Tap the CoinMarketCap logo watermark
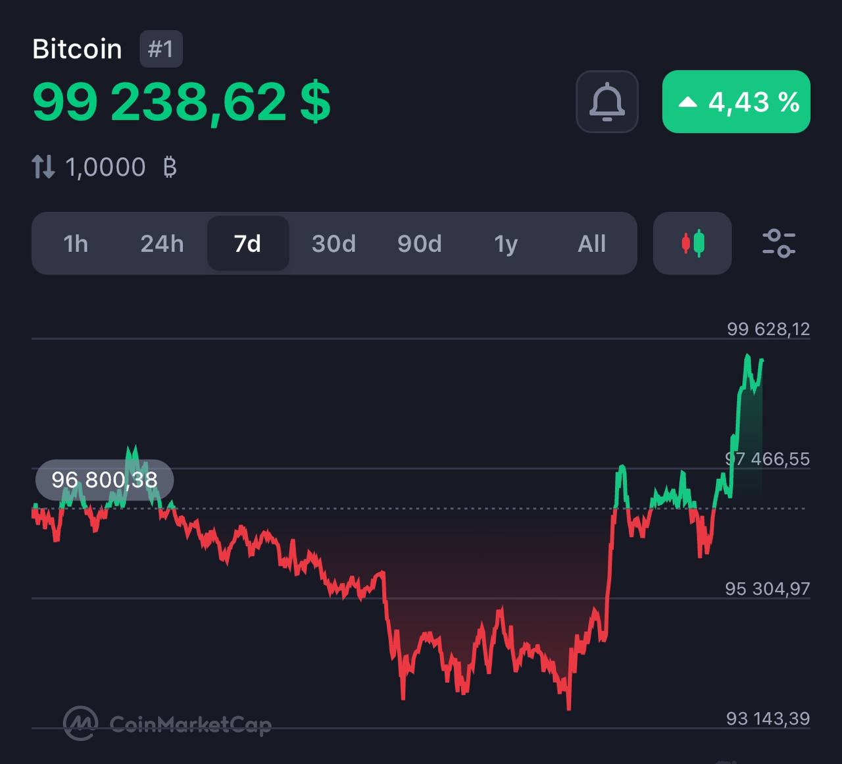 click(x=168, y=724)
